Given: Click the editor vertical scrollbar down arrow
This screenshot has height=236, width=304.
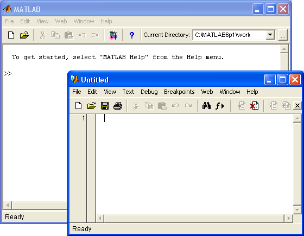Looking at the screenshot, I should [x=297, y=210].
